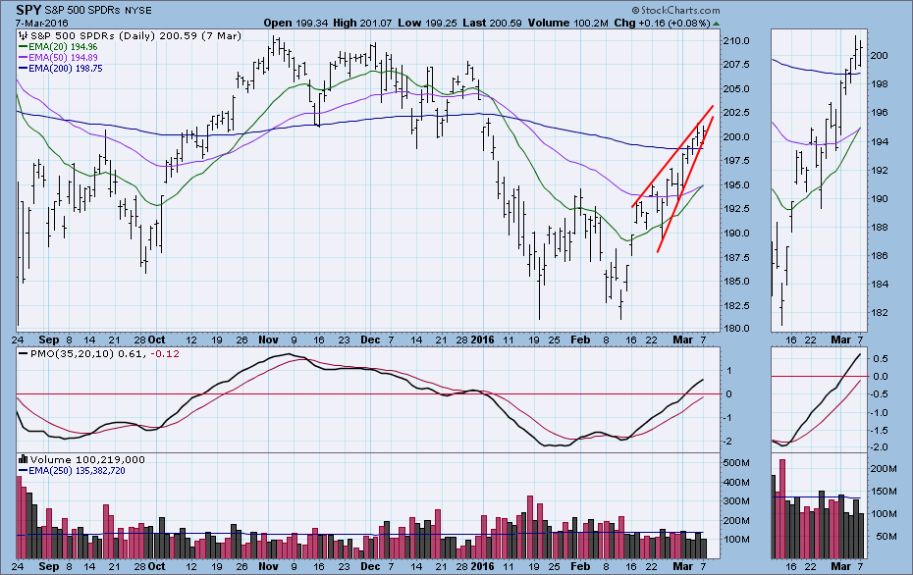The image size is (913, 575).
Task: Click the '-2' label on main PMO axis
Action: click(x=728, y=442)
